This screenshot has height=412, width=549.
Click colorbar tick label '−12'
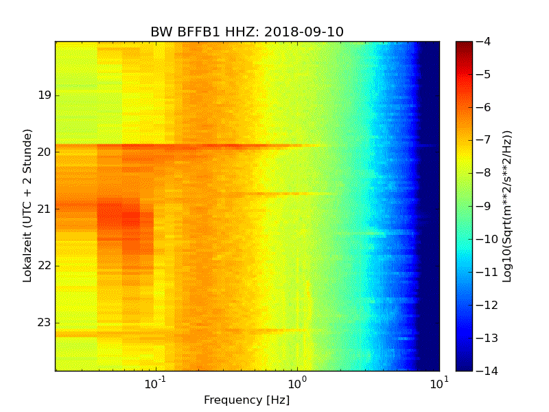click(x=487, y=305)
